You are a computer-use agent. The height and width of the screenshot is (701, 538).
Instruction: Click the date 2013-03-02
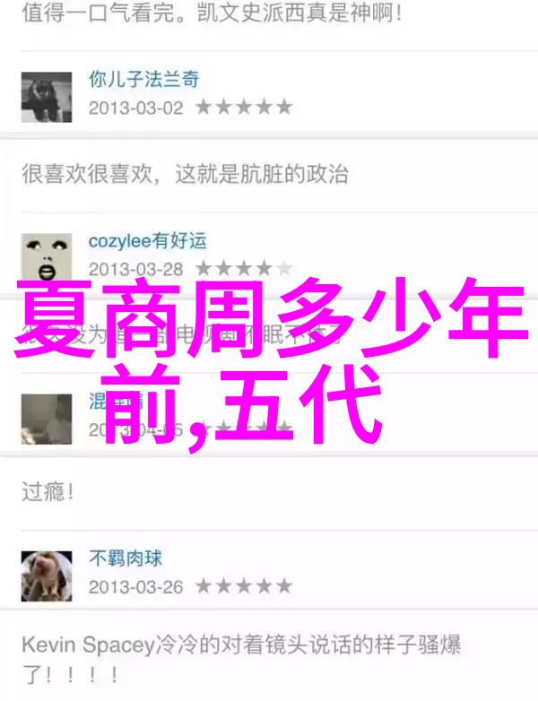[136, 108]
